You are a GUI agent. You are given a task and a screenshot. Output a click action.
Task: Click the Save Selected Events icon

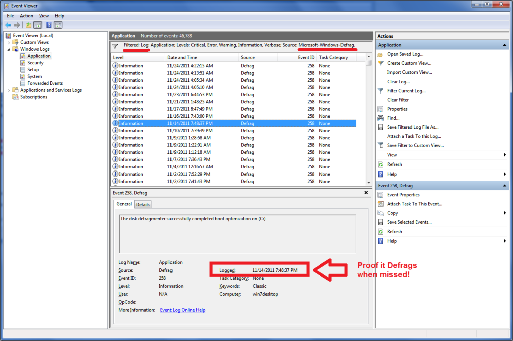coord(380,222)
